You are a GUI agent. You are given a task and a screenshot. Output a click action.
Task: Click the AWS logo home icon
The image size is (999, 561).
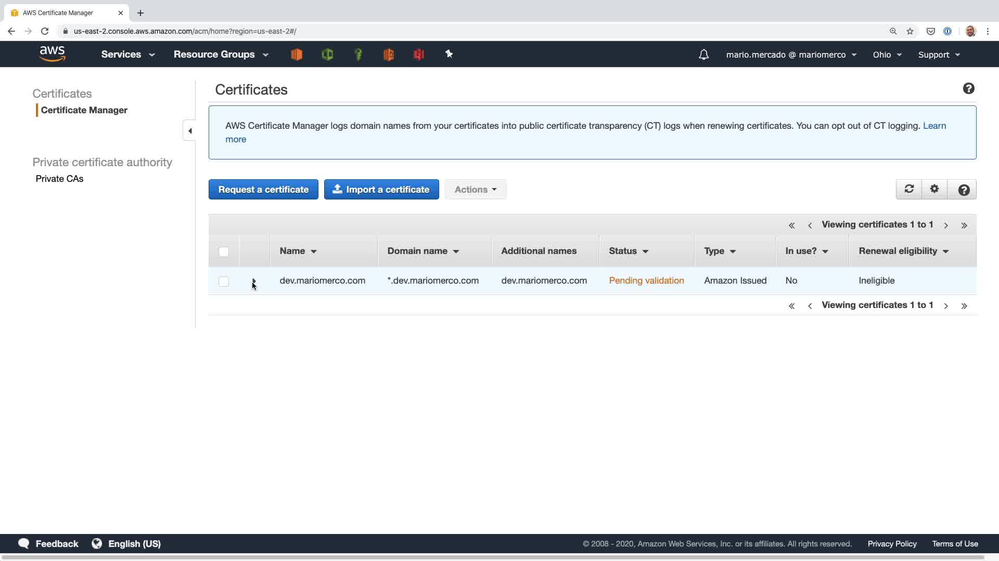click(x=52, y=54)
